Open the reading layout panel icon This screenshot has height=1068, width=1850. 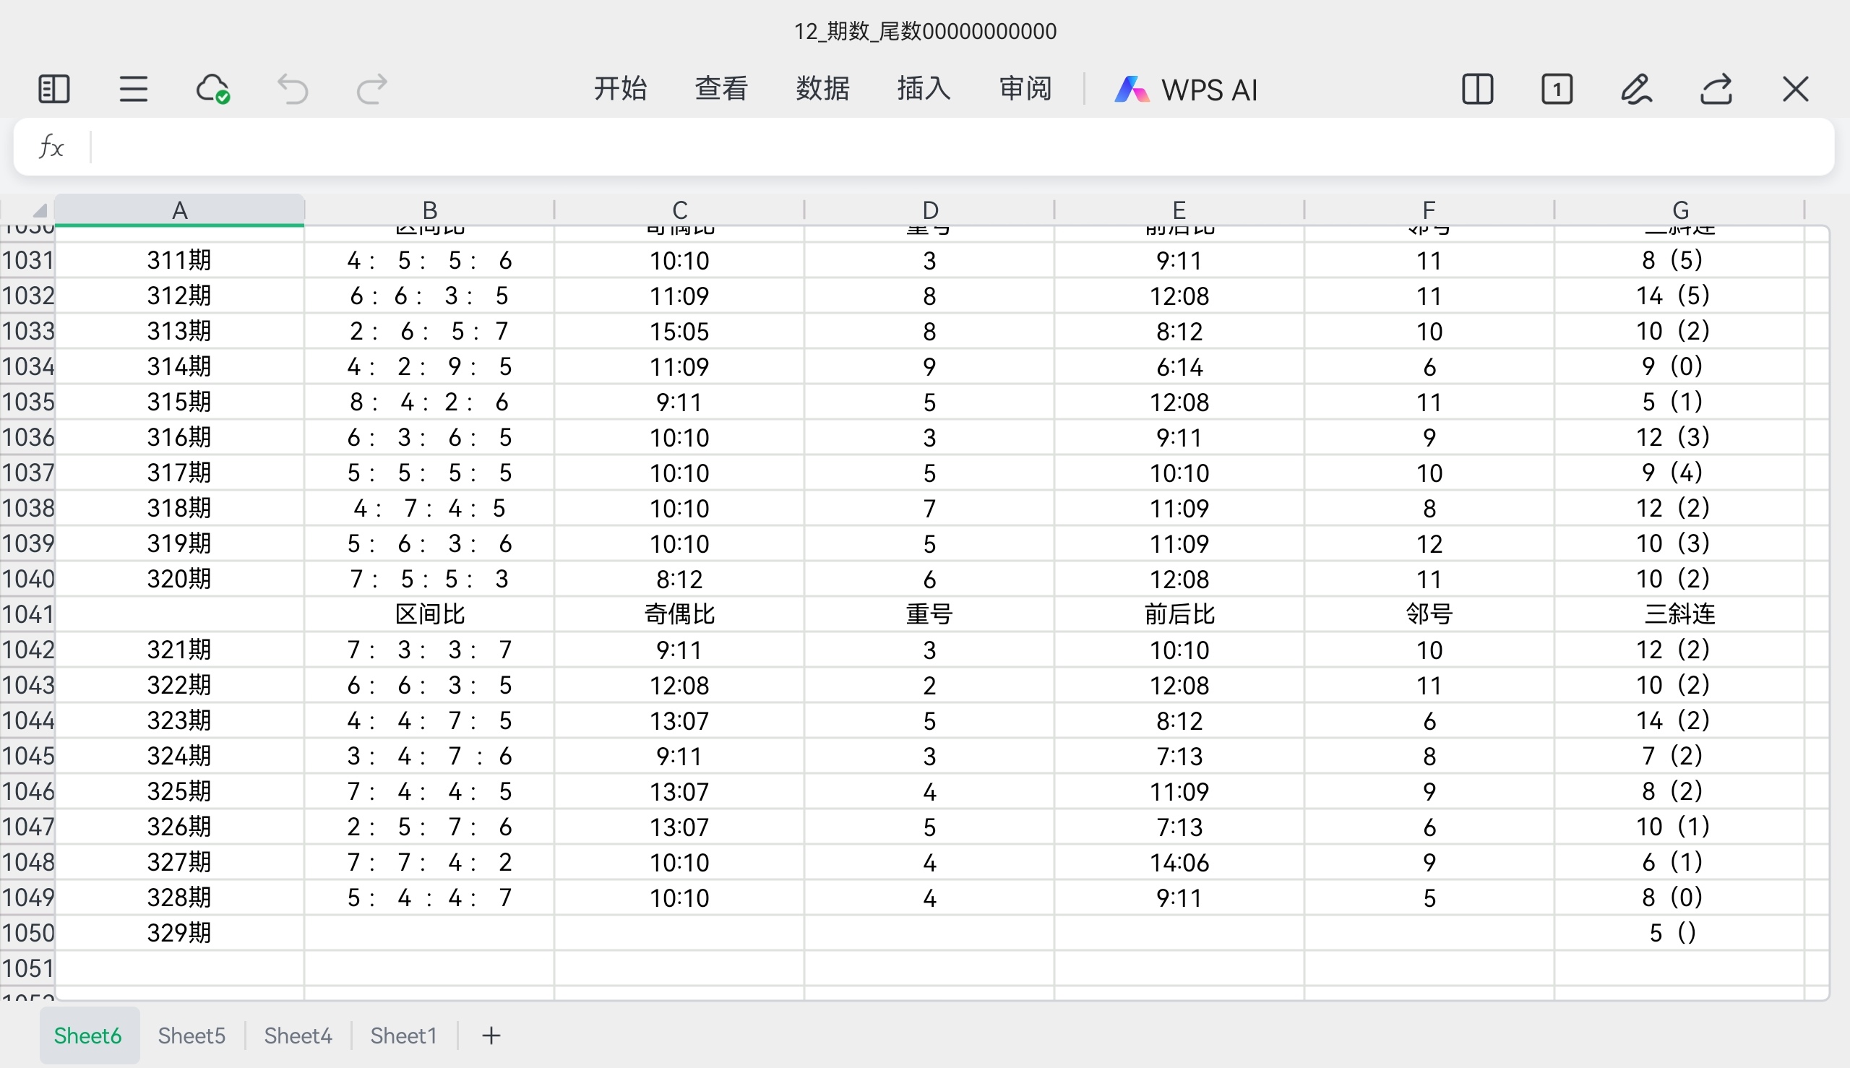pyautogui.click(x=53, y=90)
